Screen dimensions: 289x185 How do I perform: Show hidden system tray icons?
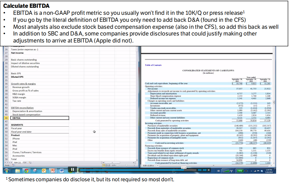(x=251, y=171)
